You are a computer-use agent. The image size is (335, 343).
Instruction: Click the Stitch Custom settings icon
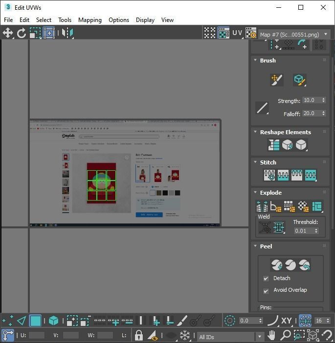pos(269,175)
